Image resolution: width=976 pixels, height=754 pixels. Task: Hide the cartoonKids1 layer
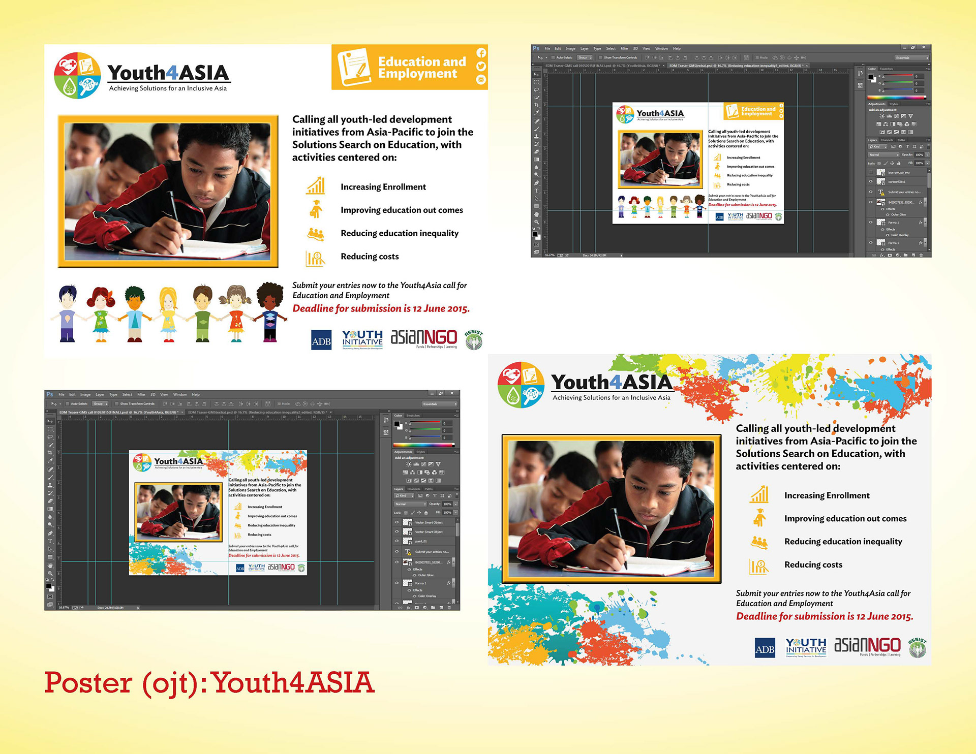(x=871, y=181)
